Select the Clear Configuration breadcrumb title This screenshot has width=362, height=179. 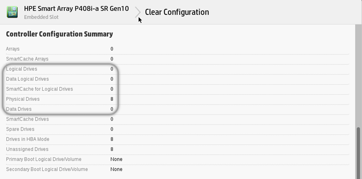tap(177, 12)
